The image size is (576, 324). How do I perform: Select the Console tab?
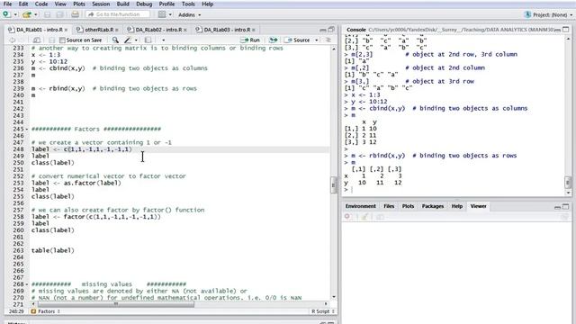pyautogui.click(x=356, y=30)
